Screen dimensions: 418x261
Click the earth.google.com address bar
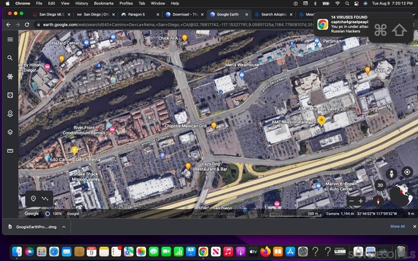click(x=175, y=24)
